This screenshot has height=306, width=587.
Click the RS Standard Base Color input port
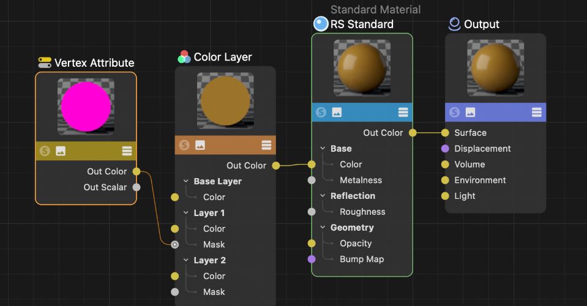(x=312, y=164)
